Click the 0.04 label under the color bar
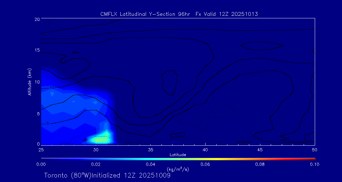 click(x=150, y=164)
